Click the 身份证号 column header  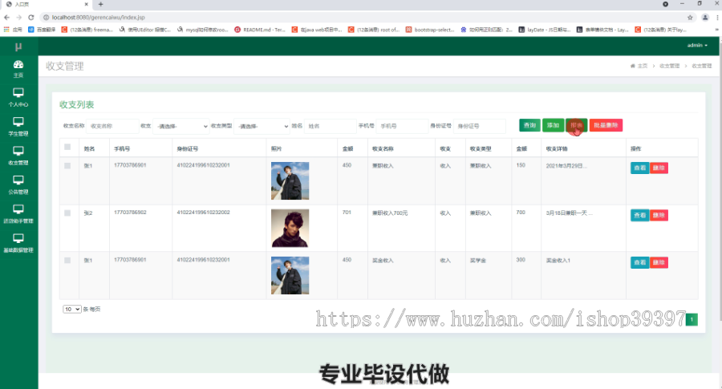click(x=188, y=148)
